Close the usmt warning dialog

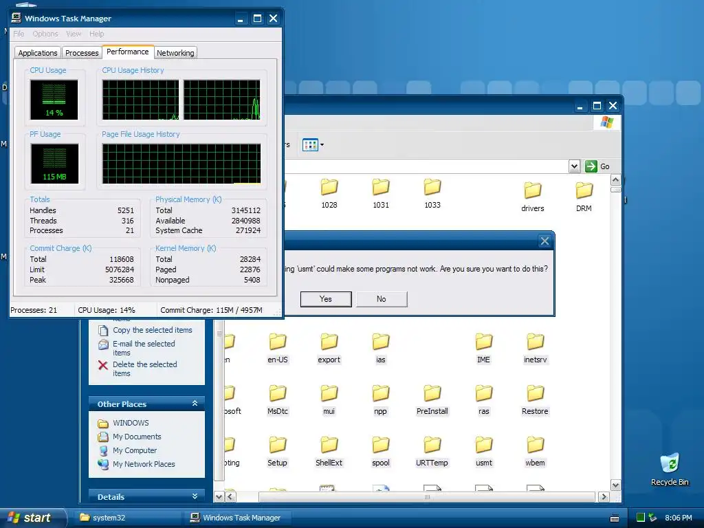(x=544, y=241)
